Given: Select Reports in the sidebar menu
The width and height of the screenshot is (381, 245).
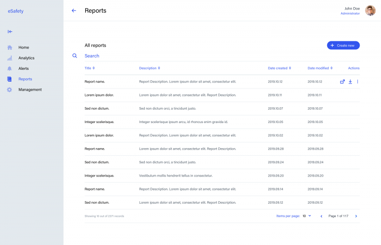Looking at the screenshot, I should 25,79.
